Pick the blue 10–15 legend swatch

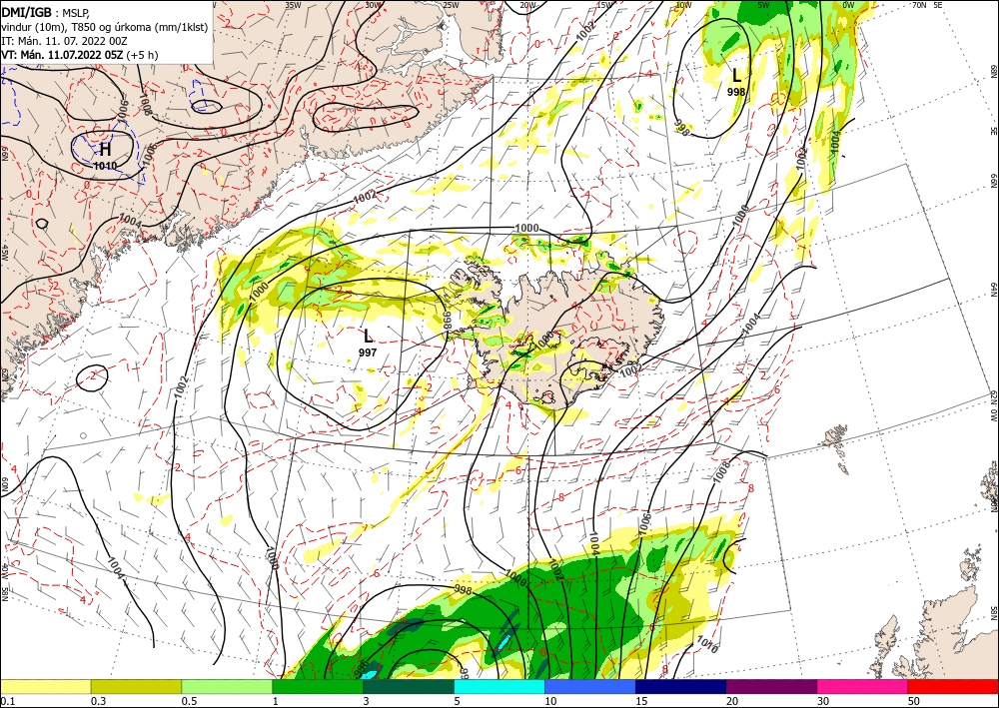tap(590, 686)
